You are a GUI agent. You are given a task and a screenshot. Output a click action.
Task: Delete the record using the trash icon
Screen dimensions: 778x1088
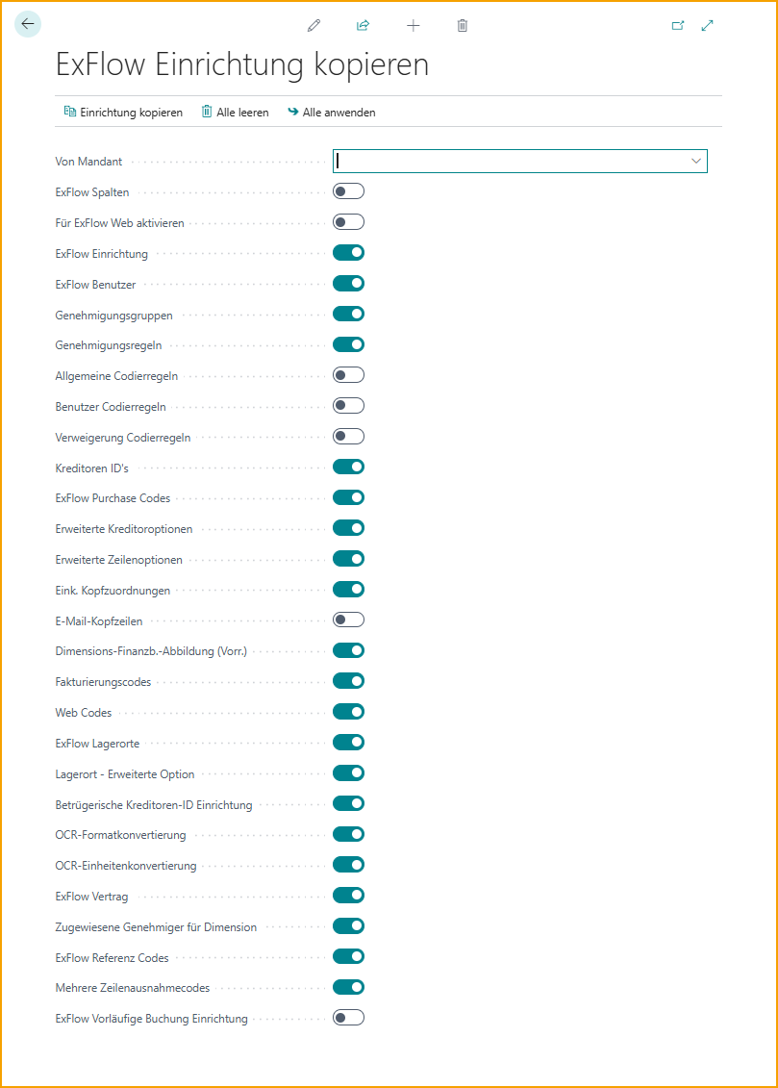(463, 26)
